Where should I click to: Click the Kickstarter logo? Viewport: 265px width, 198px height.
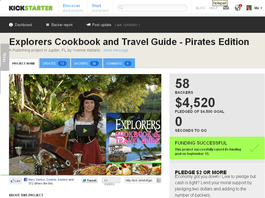tap(31, 8)
